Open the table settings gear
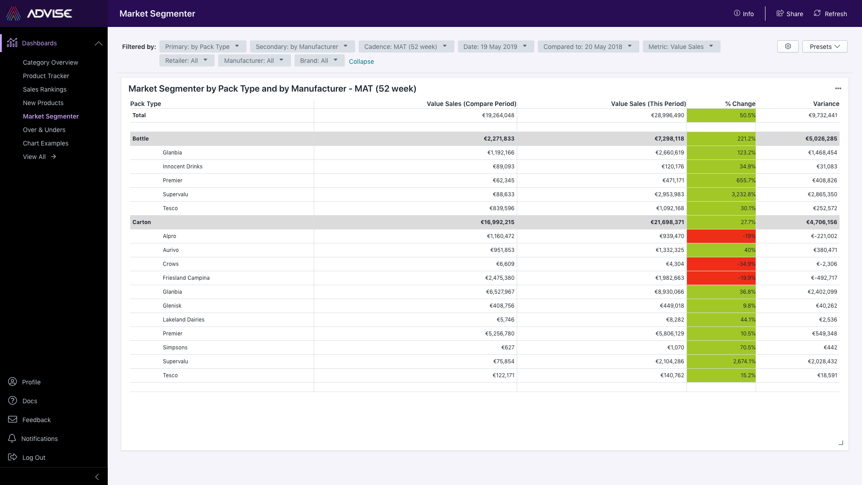Viewport: 862px width, 485px height. pyautogui.click(x=787, y=46)
